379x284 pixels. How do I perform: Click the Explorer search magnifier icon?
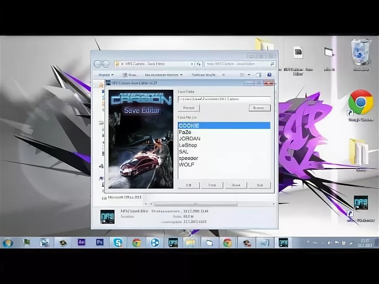coord(272,64)
